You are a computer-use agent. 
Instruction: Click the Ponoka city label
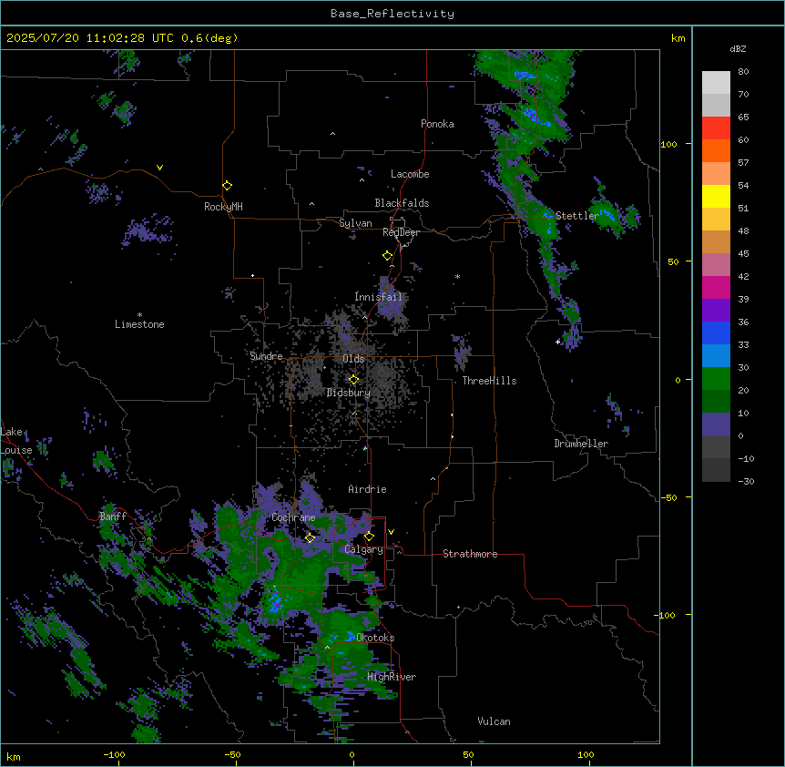click(x=437, y=124)
